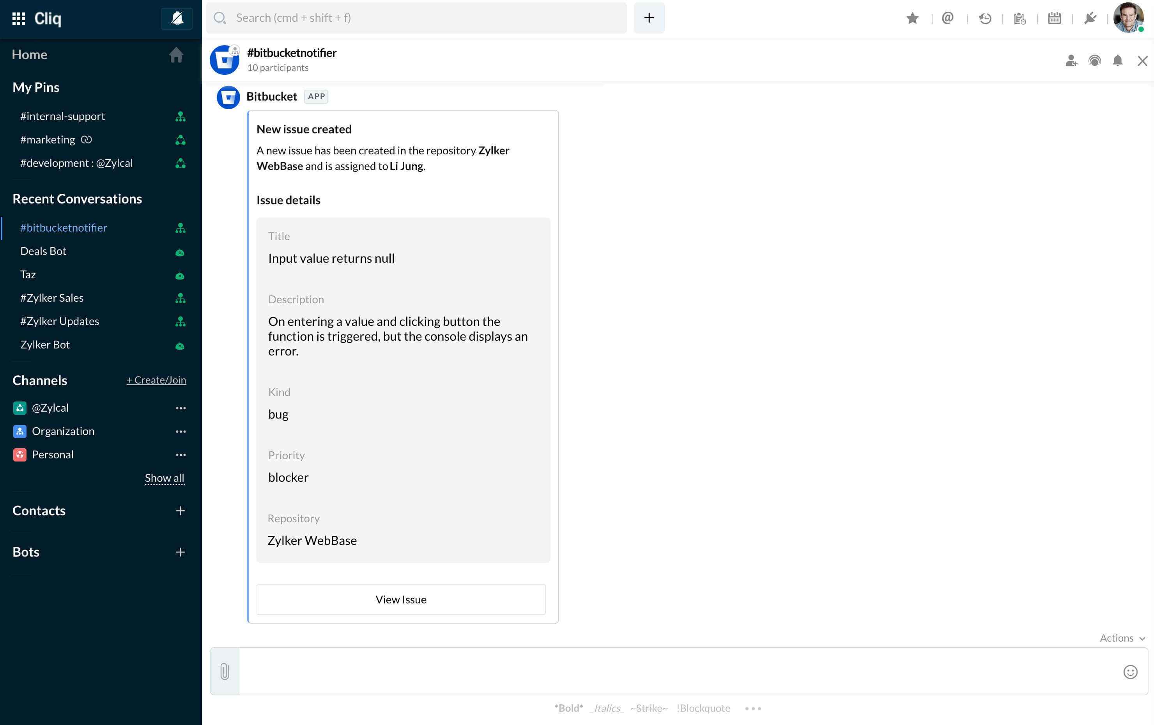Select #bitbucketnotifier conversation

coord(63,228)
